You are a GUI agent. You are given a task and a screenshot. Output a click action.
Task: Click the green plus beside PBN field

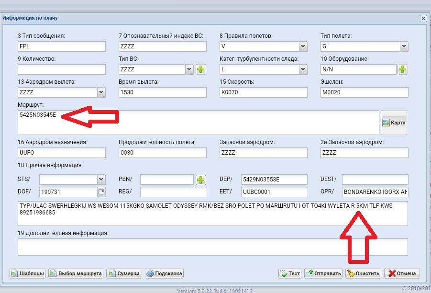(x=200, y=180)
